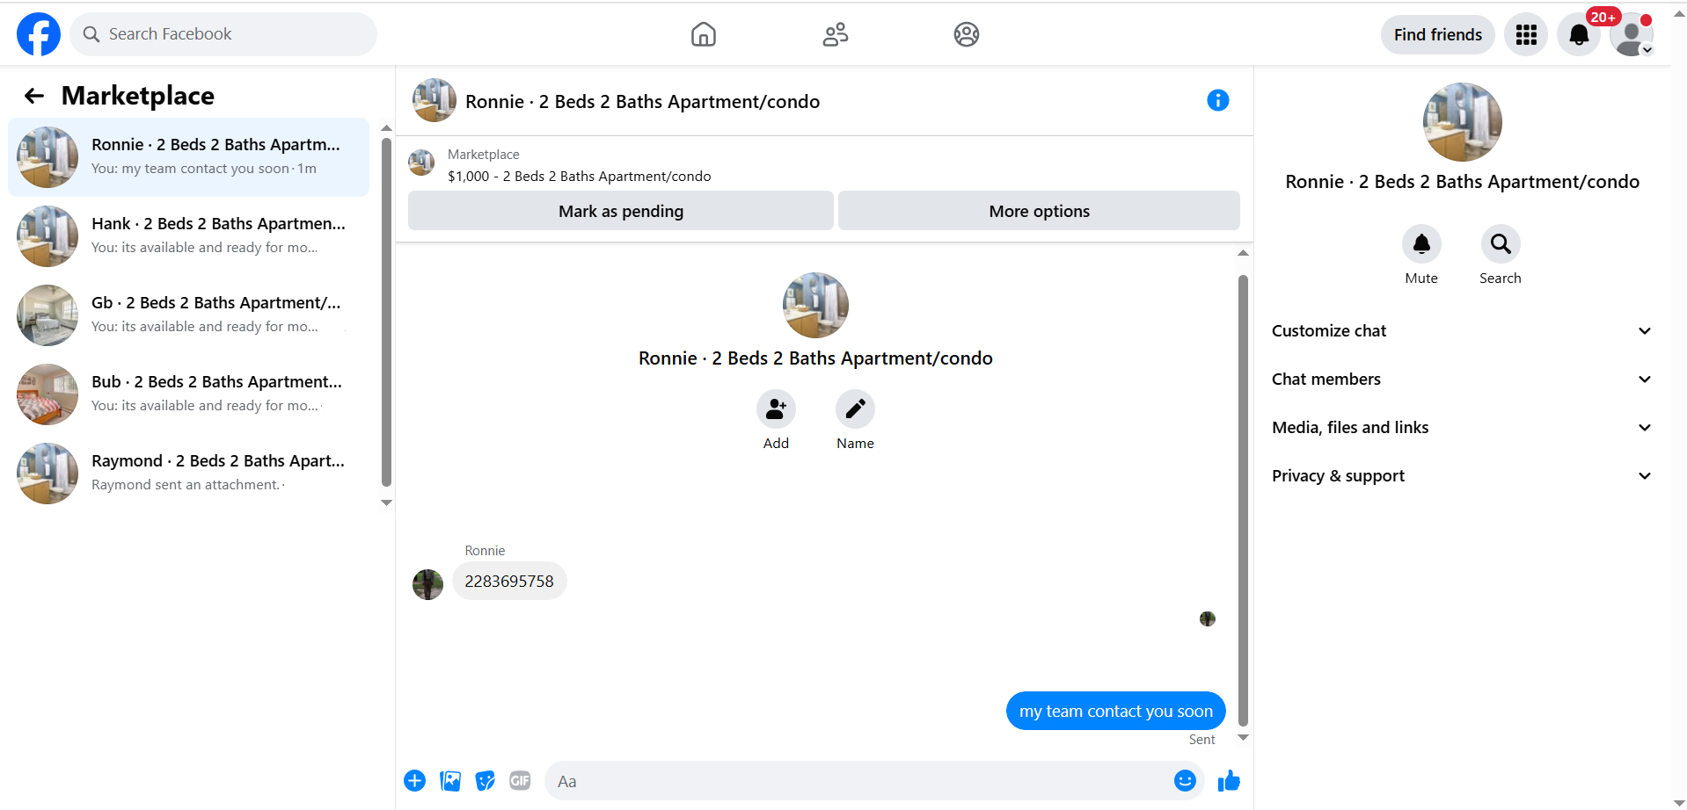Attach a photo file in composer
Image resolution: width=1687 pixels, height=810 pixels.
point(450,780)
